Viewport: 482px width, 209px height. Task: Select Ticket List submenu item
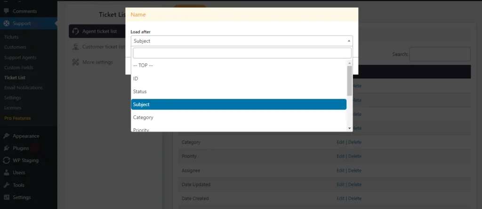pos(15,78)
